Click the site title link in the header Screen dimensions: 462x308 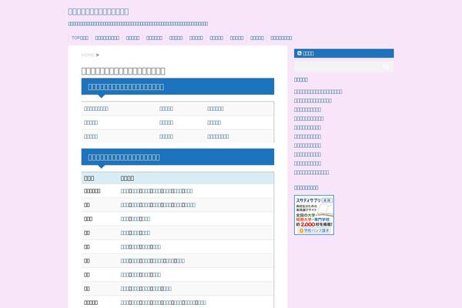tap(99, 12)
